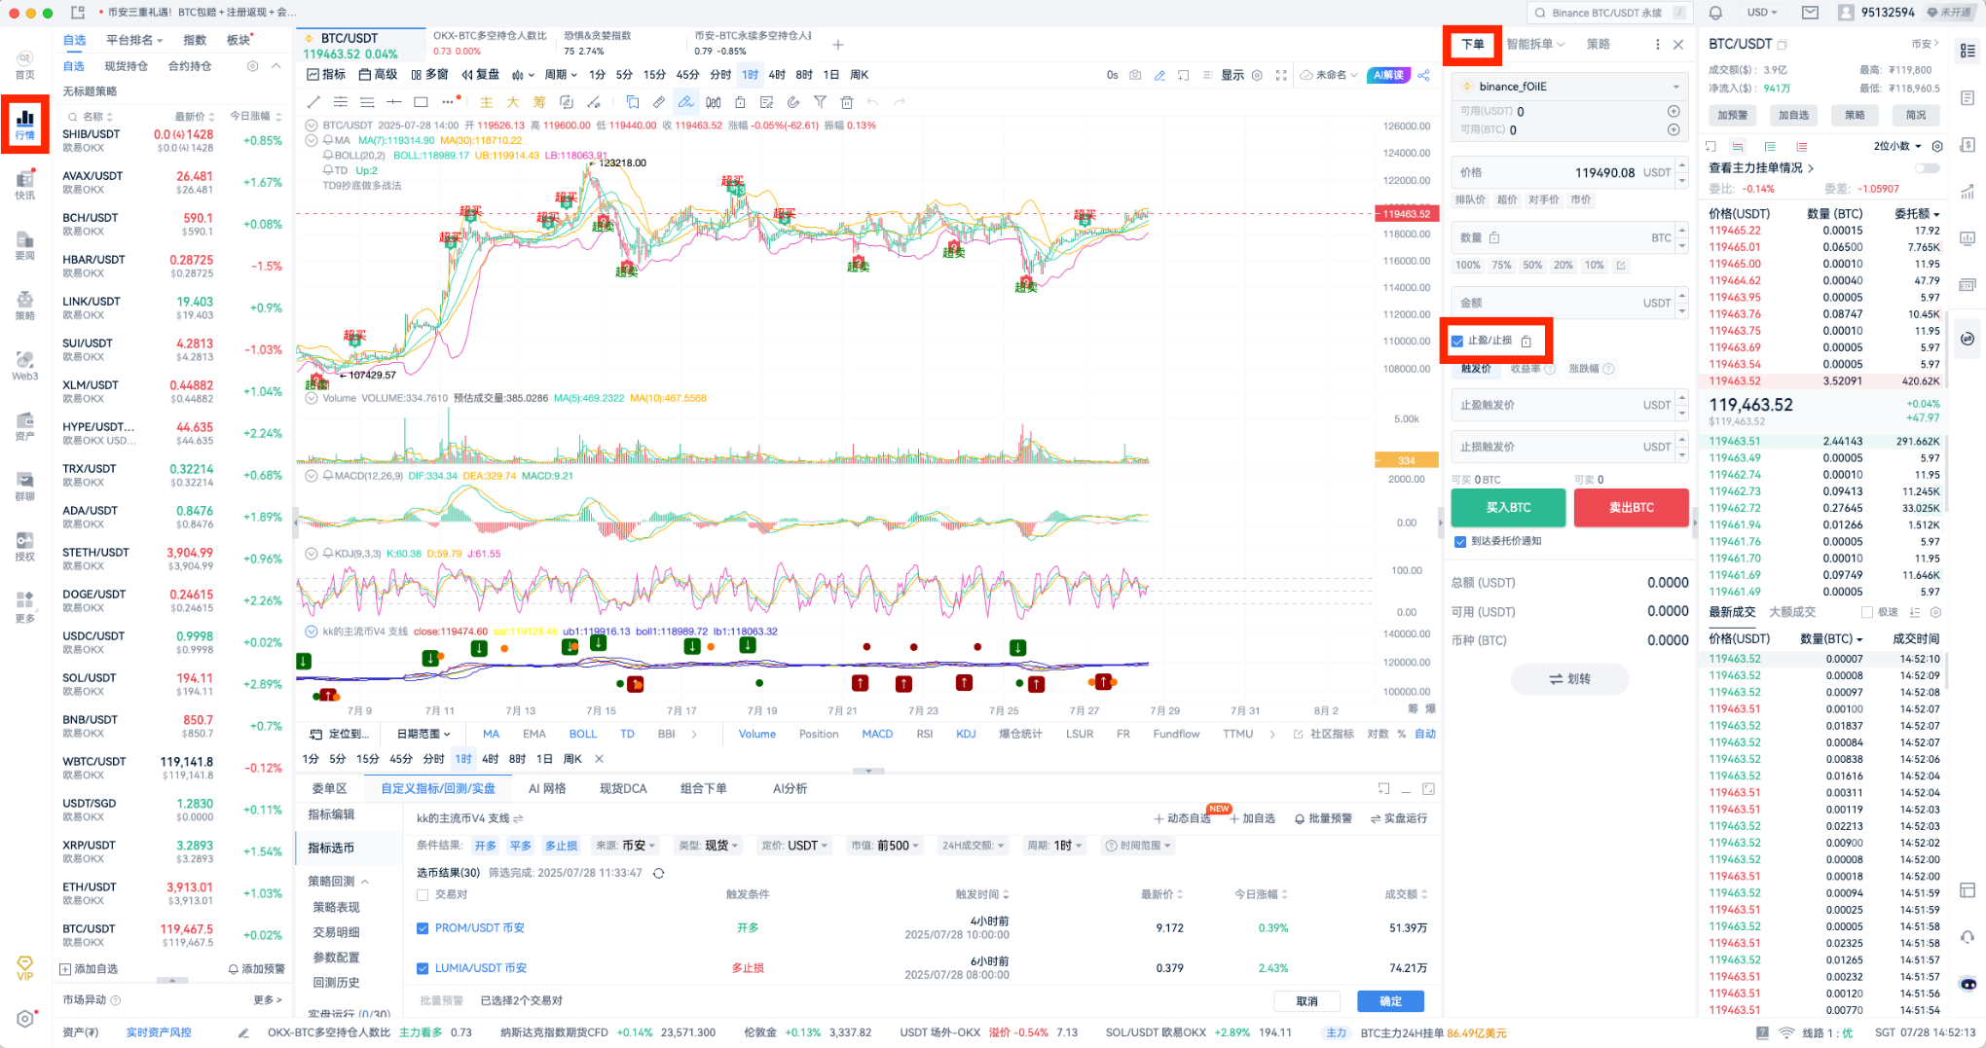This screenshot has width=1986, height=1048.
Task: Open the USD currency dropdown in top bar
Action: click(1762, 13)
